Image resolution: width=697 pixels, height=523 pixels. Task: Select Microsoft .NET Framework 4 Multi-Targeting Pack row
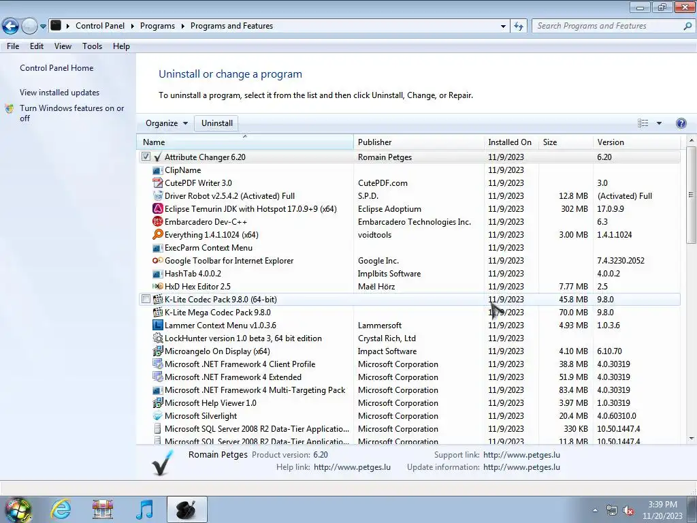[409, 390]
